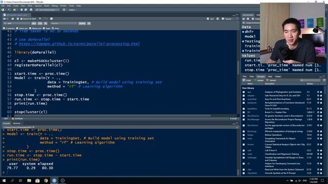Refresh the package list
This screenshot has height=184, width=328.
(x=324, y=80)
